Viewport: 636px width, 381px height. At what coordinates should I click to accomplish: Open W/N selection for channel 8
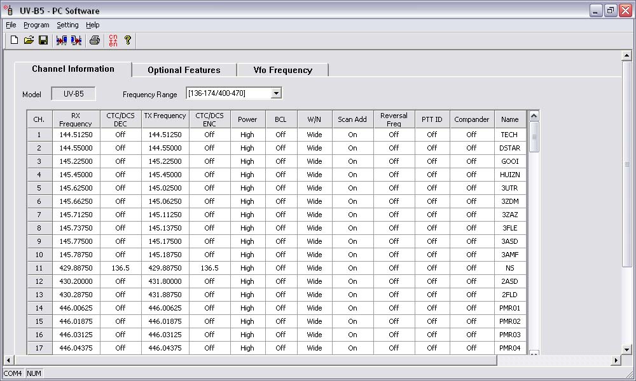click(314, 228)
